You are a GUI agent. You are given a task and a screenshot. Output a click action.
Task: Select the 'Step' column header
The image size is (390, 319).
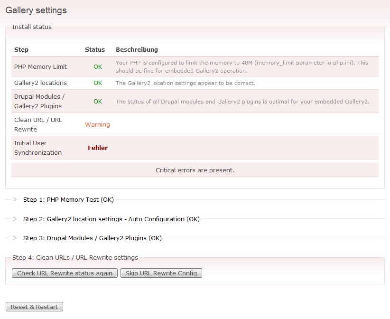click(x=21, y=50)
